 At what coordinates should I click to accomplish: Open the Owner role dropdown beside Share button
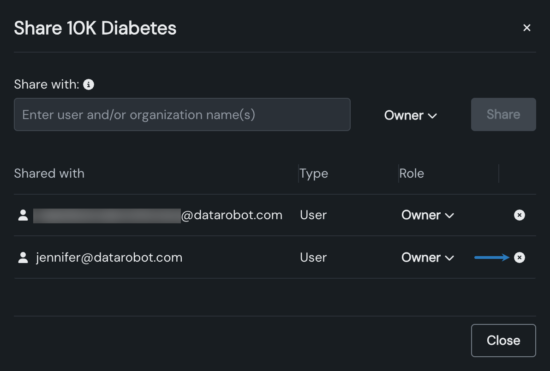pyautogui.click(x=410, y=115)
